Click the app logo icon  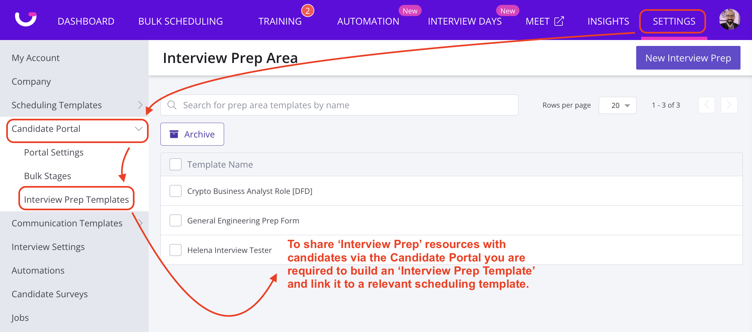point(26,19)
